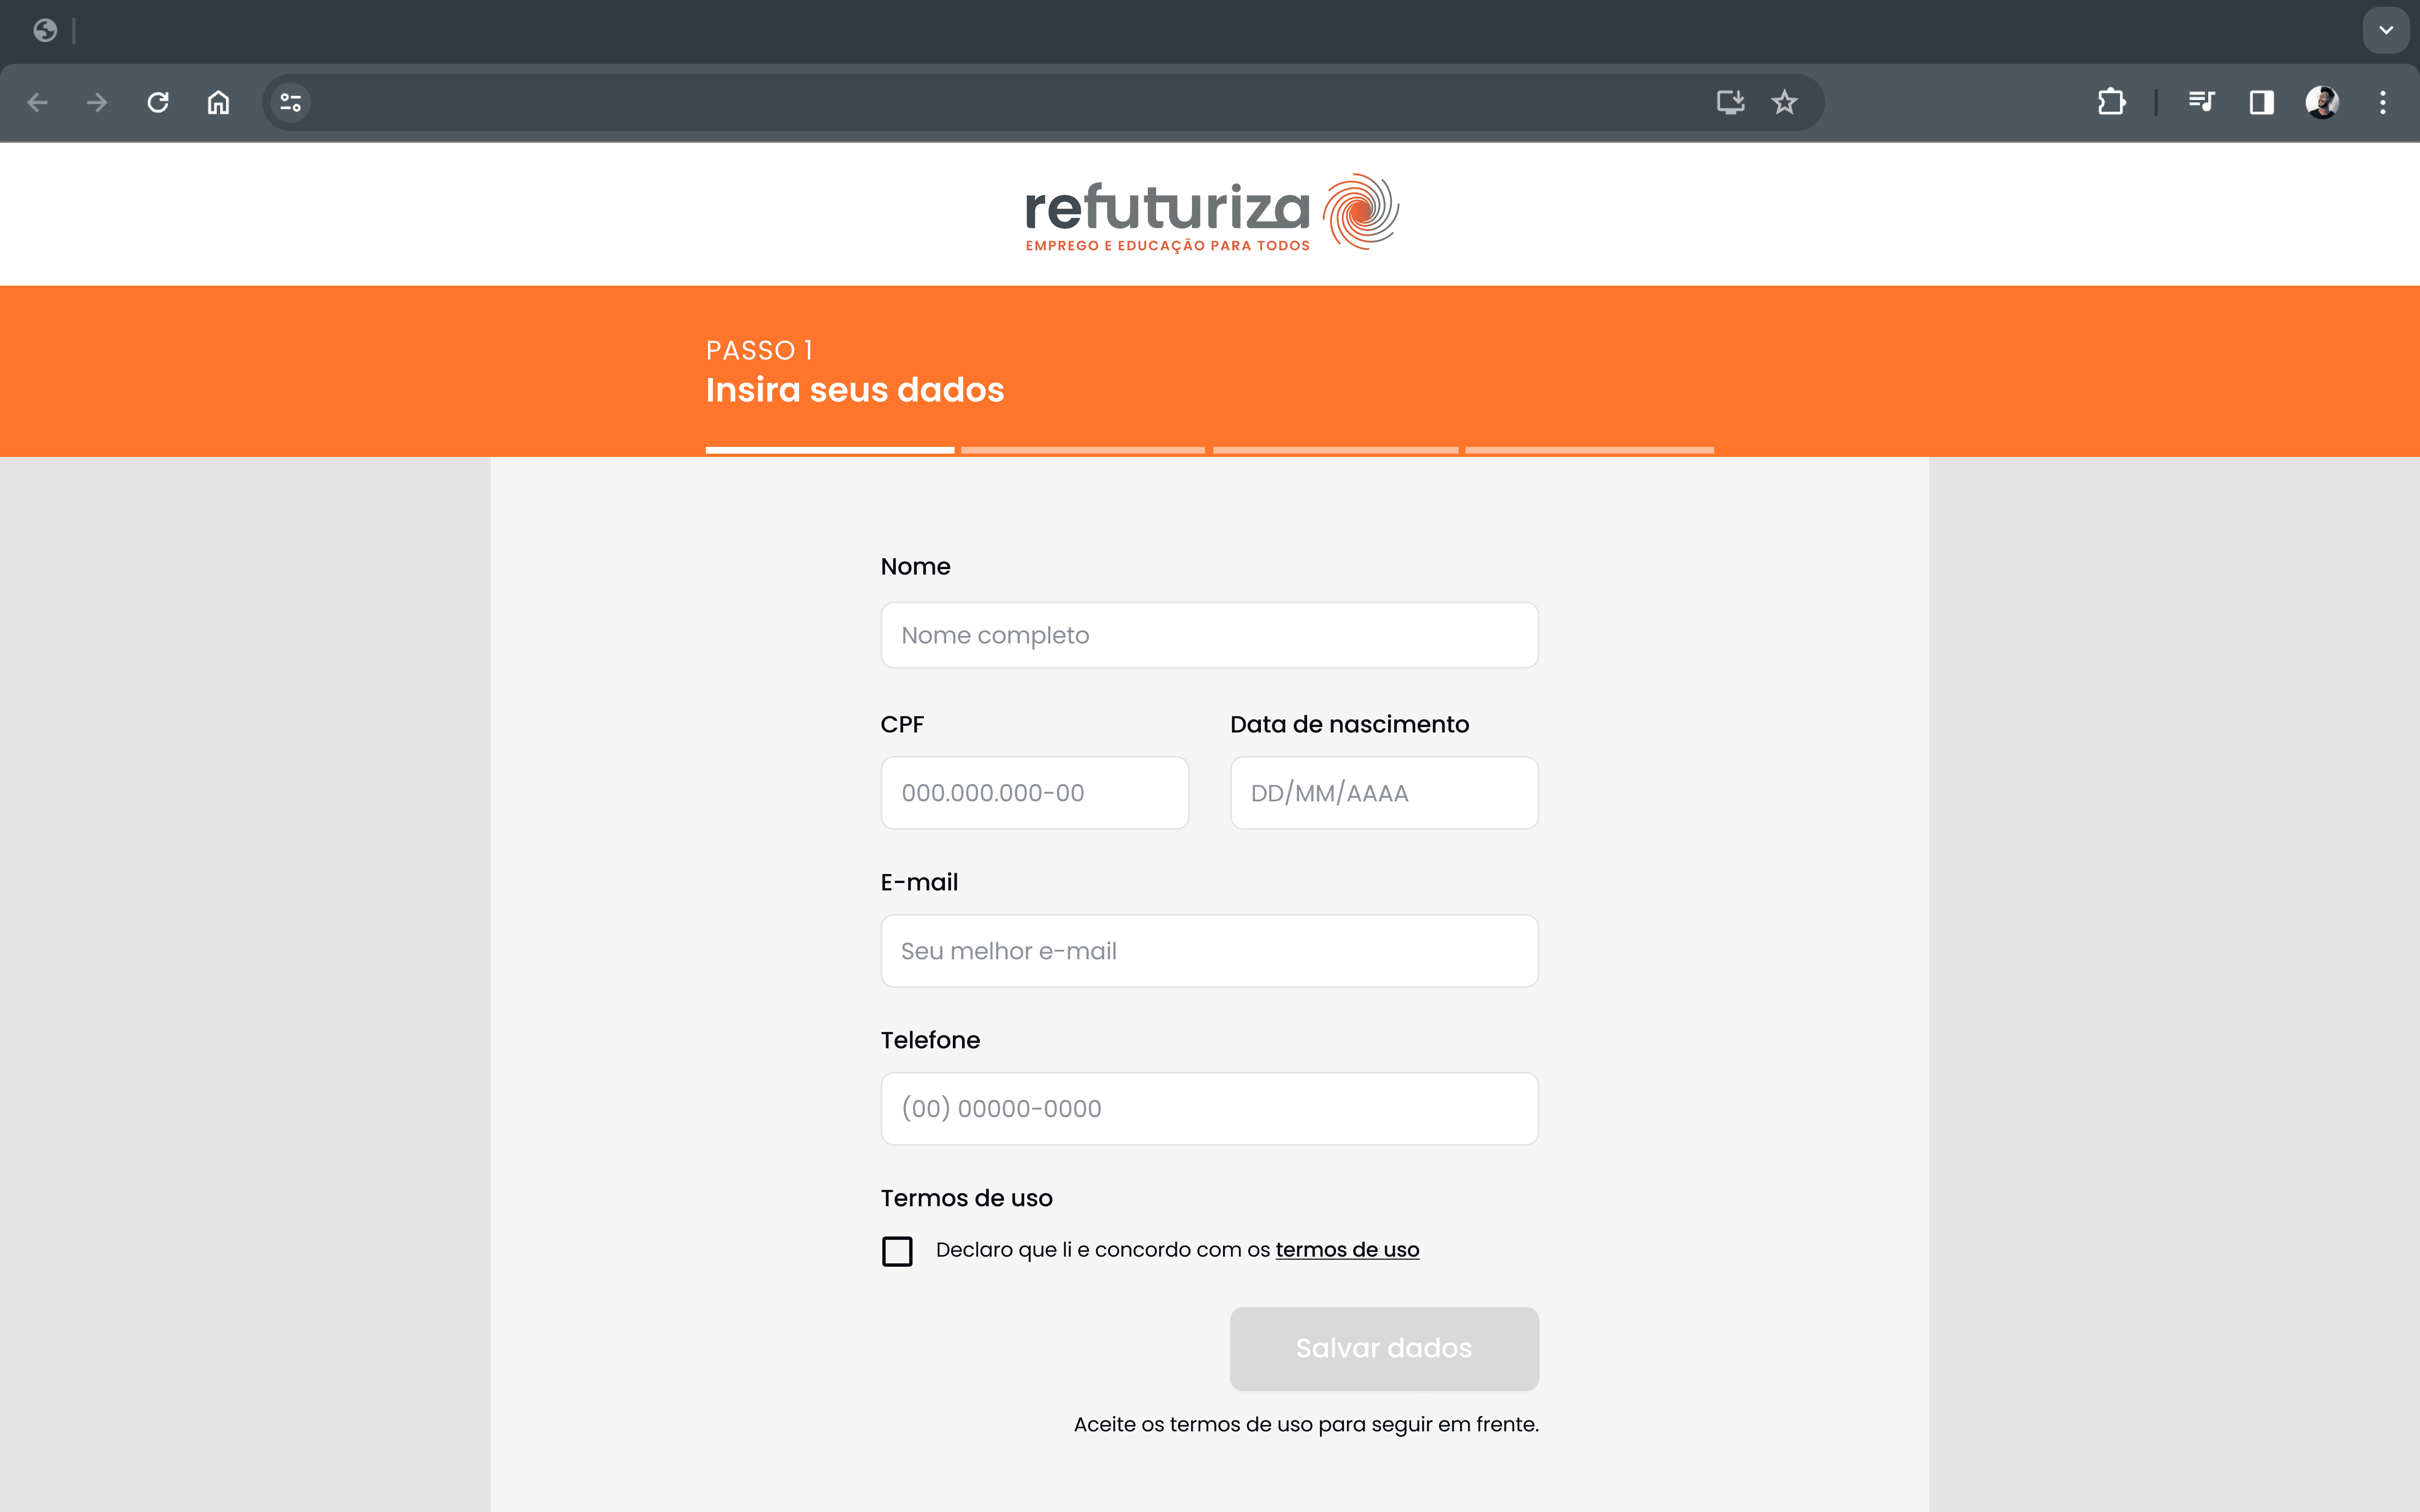
Task: Go to the browser home page
Action: (x=218, y=102)
